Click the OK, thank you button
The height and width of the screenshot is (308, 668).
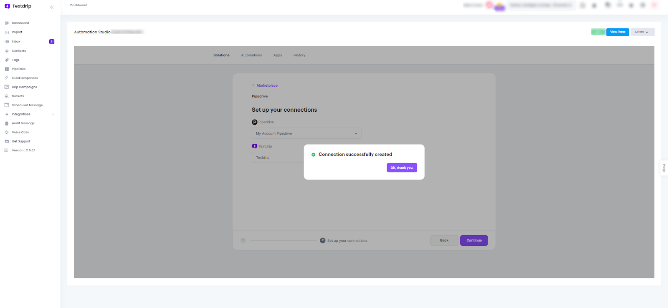click(x=402, y=168)
